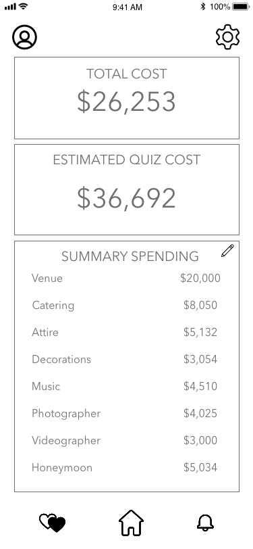Tap the Wi-Fi icon in status bar
The image size is (253, 549).
pos(24,6)
